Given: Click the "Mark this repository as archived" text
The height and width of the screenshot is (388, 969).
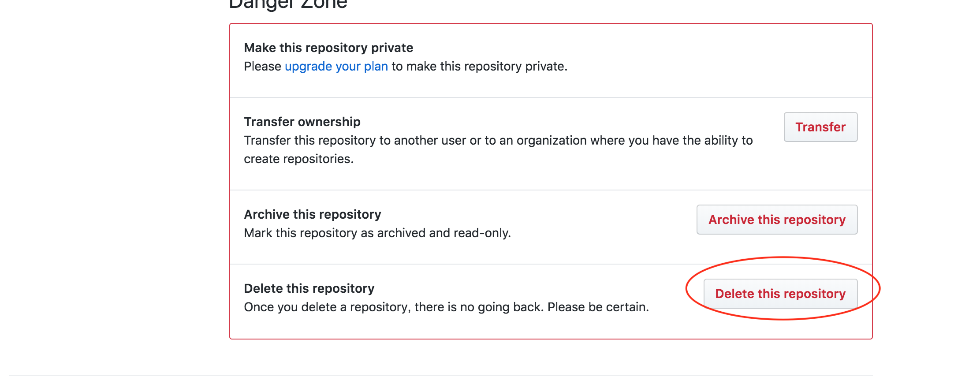Looking at the screenshot, I should coord(335,233).
